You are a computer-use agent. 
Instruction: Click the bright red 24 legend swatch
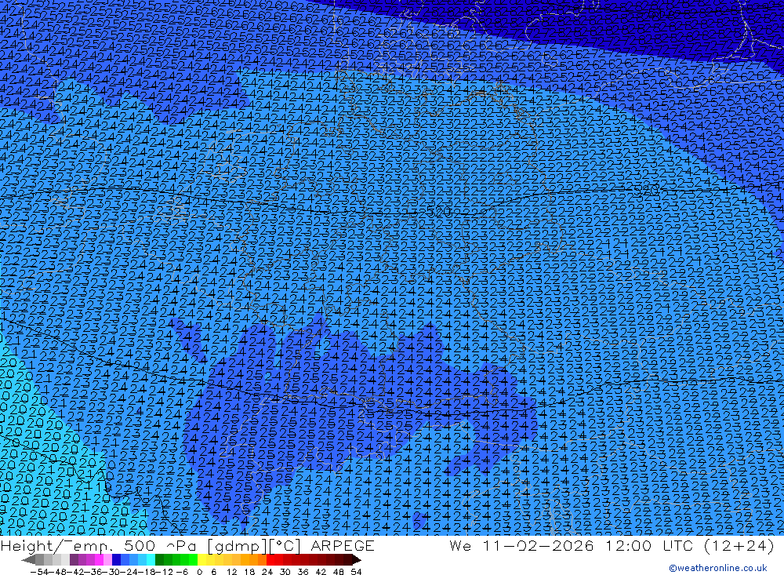(270, 559)
